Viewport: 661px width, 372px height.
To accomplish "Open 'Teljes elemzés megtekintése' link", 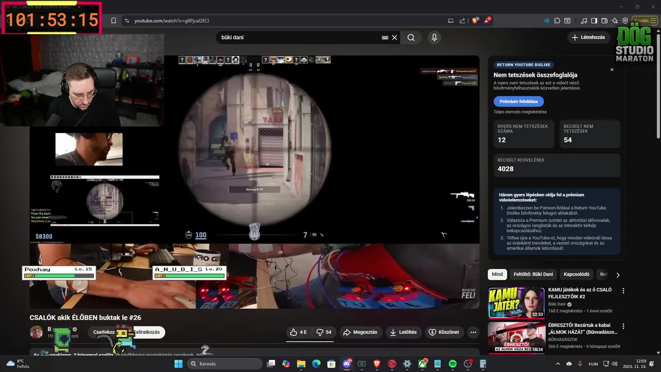I will pyautogui.click(x=520, y=112).
